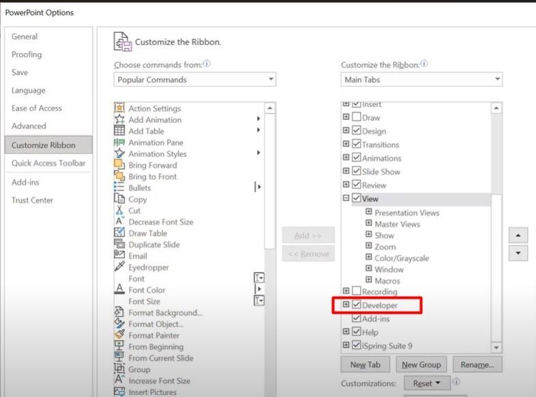Viewport: 536px width, 397px height.
Task: Toggle the Transitions tab checkbox
Action: [357, 144]
